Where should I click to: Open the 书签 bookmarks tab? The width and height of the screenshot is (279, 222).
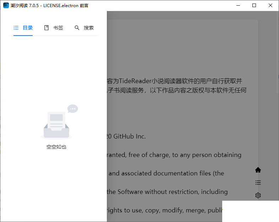tap(54, 28)
